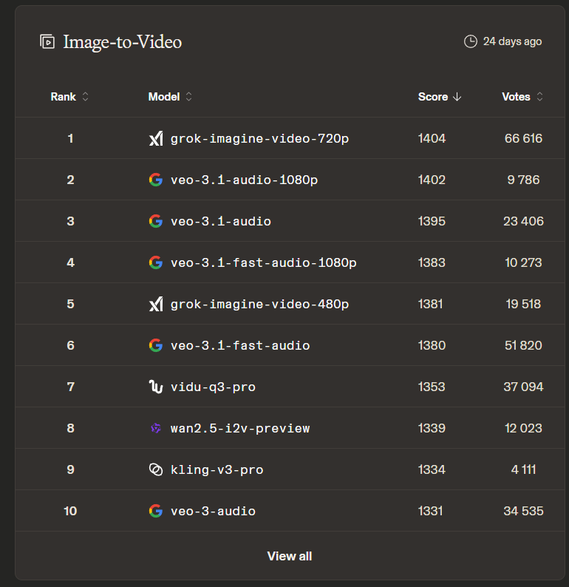Screen dimensions: 569x587
Task: Click the score value 1353
Action: [432, 387]
